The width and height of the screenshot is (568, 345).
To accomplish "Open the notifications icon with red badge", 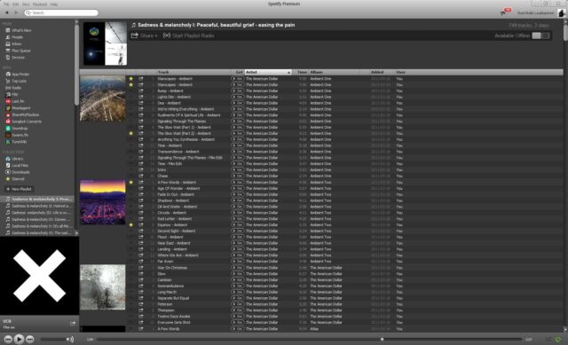I will (505, 12).
